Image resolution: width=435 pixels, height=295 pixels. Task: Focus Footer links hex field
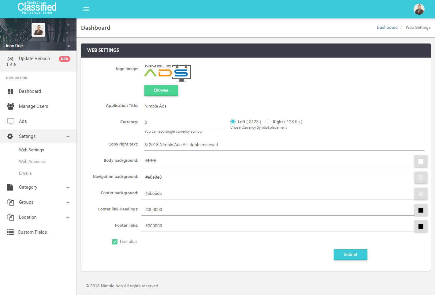pos(277,226)
